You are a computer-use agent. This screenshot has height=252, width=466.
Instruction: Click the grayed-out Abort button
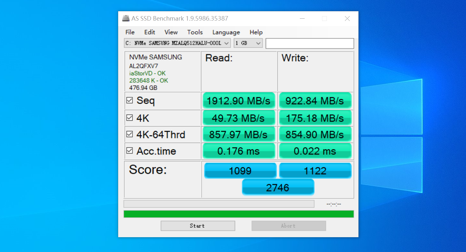[289, 226]
